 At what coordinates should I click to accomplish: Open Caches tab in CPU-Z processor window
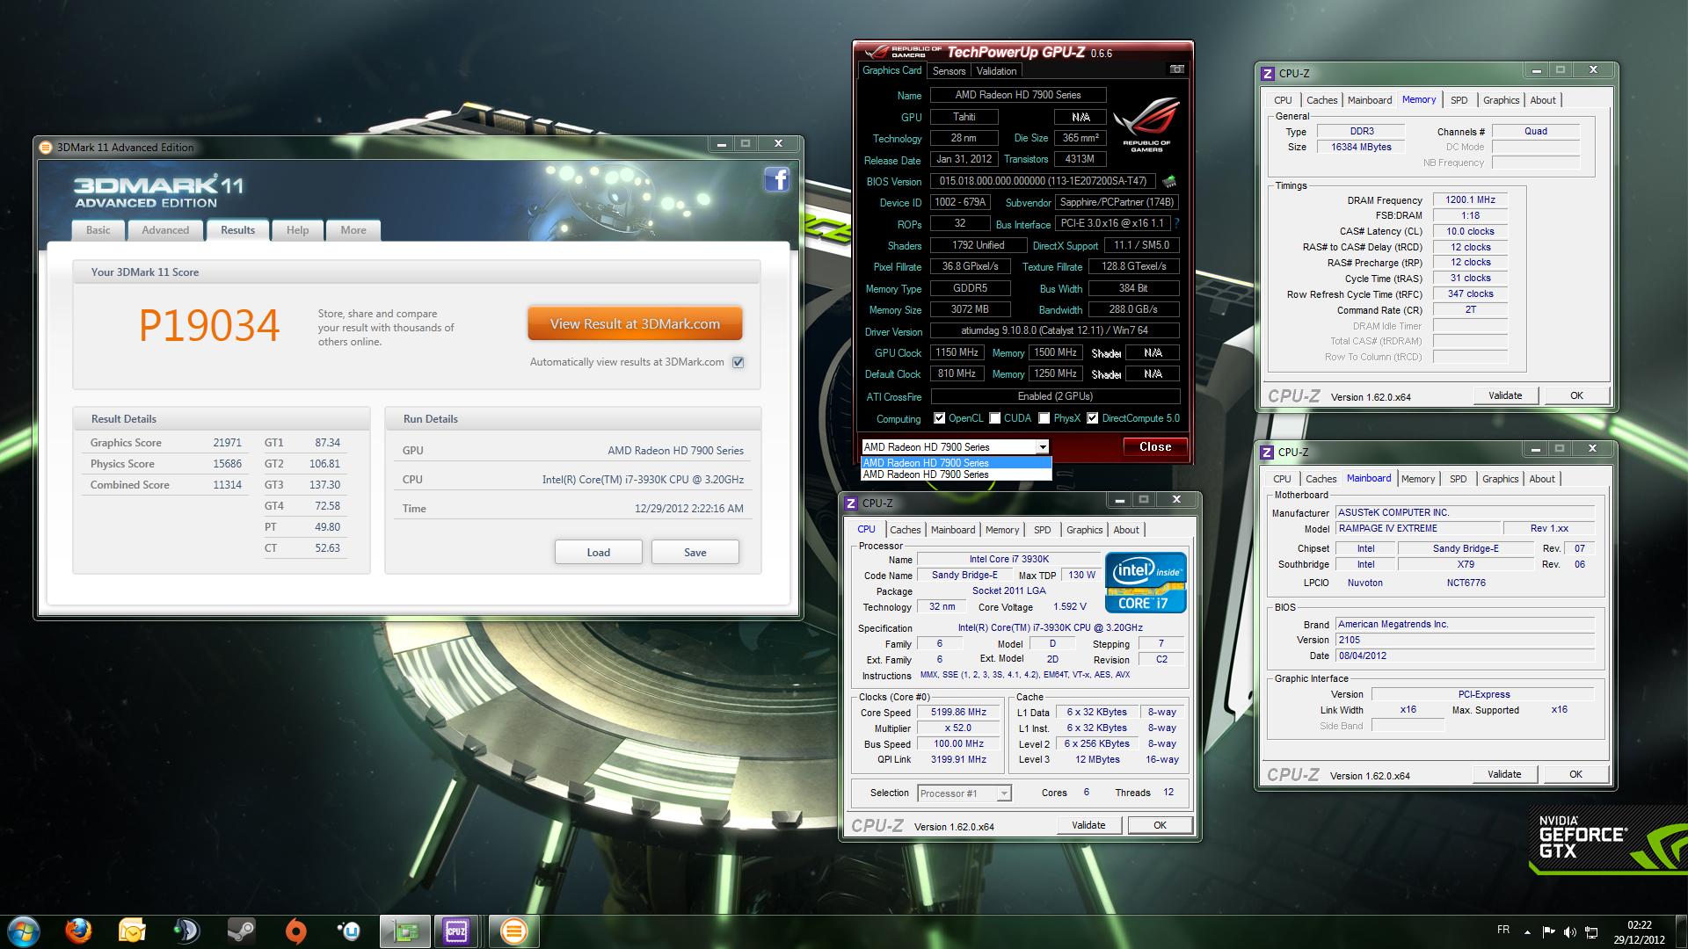[905, 530]
